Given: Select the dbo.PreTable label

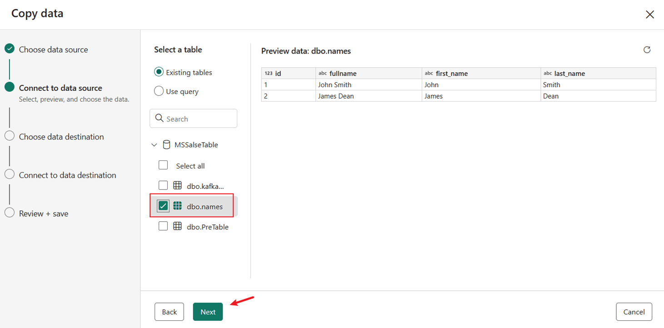Looking at the screenshot, I should click(208, 227).
